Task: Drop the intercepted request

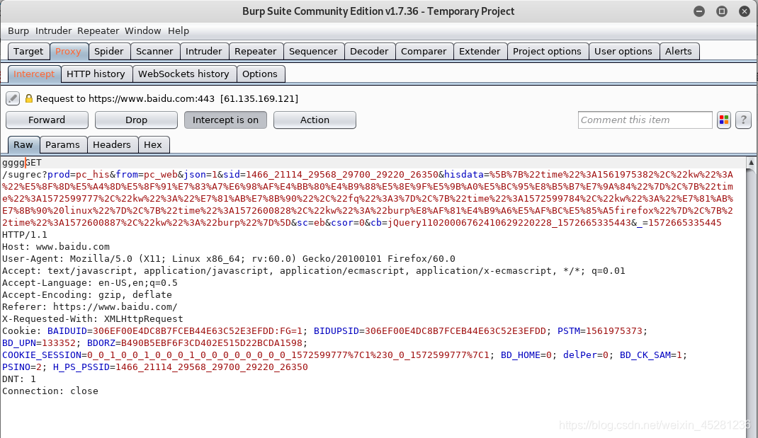Action: tap(136, 120)
